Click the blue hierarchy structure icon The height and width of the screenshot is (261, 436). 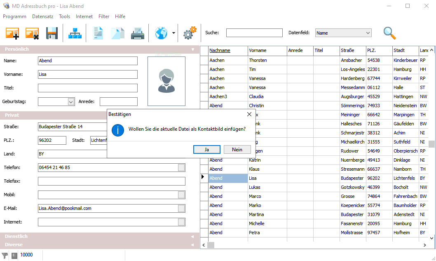[x=75, y=33]
